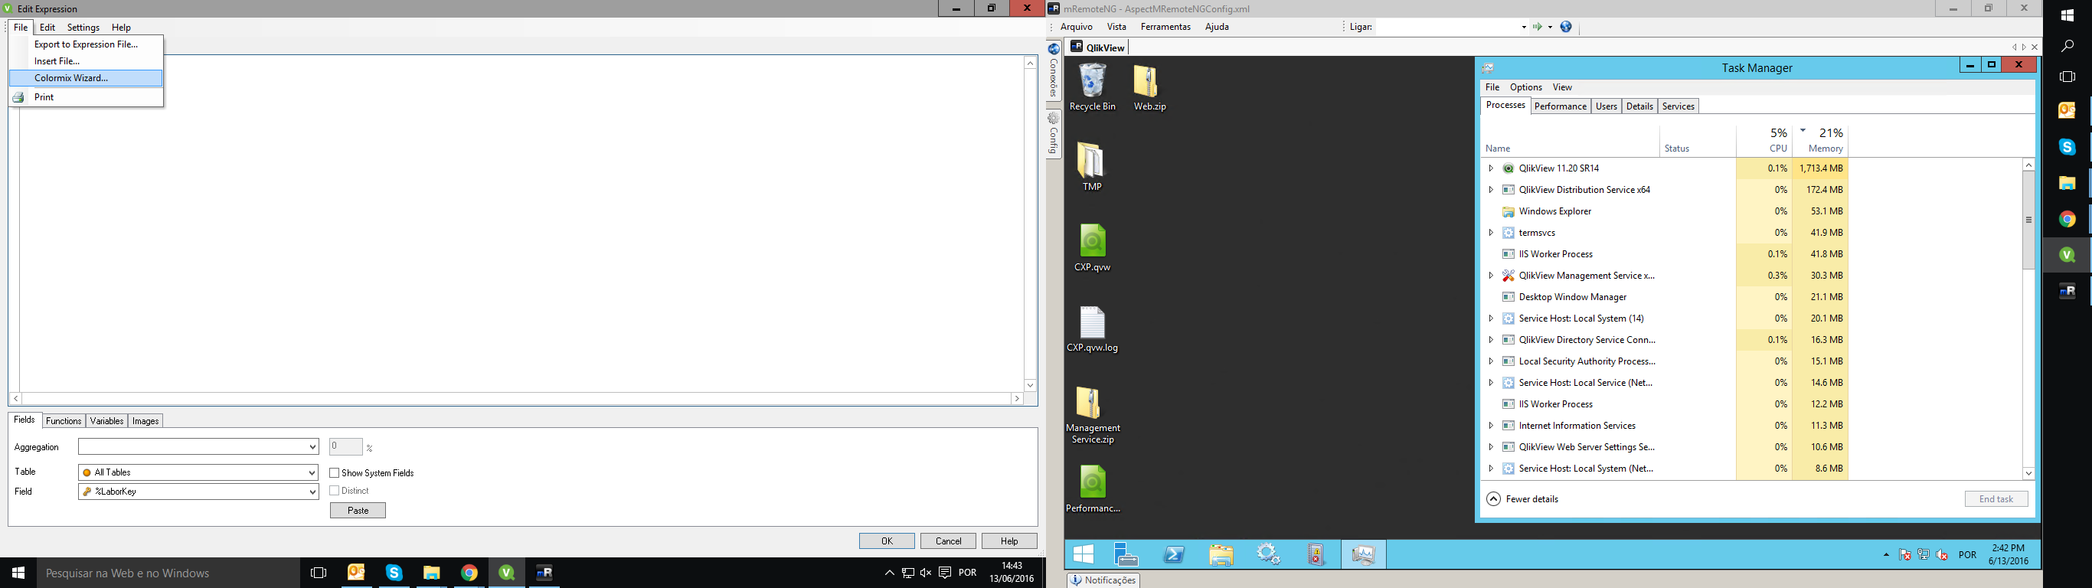Click OK in Edit Expression
2092x588 pixels.
coord(887,541)
